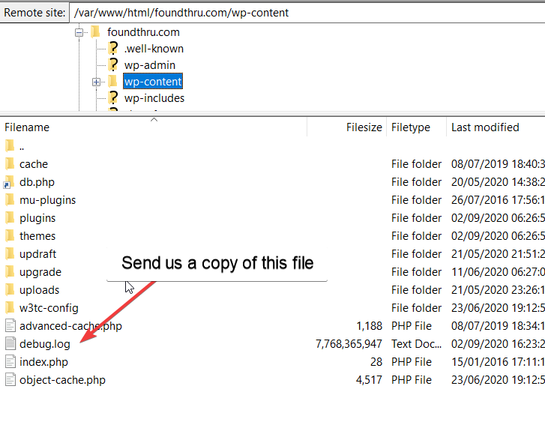The height and width of the screenshot is (428, 545).
Task: Click the parent directory folder icon
Action: pyautogui.click(x=10, y=146)
